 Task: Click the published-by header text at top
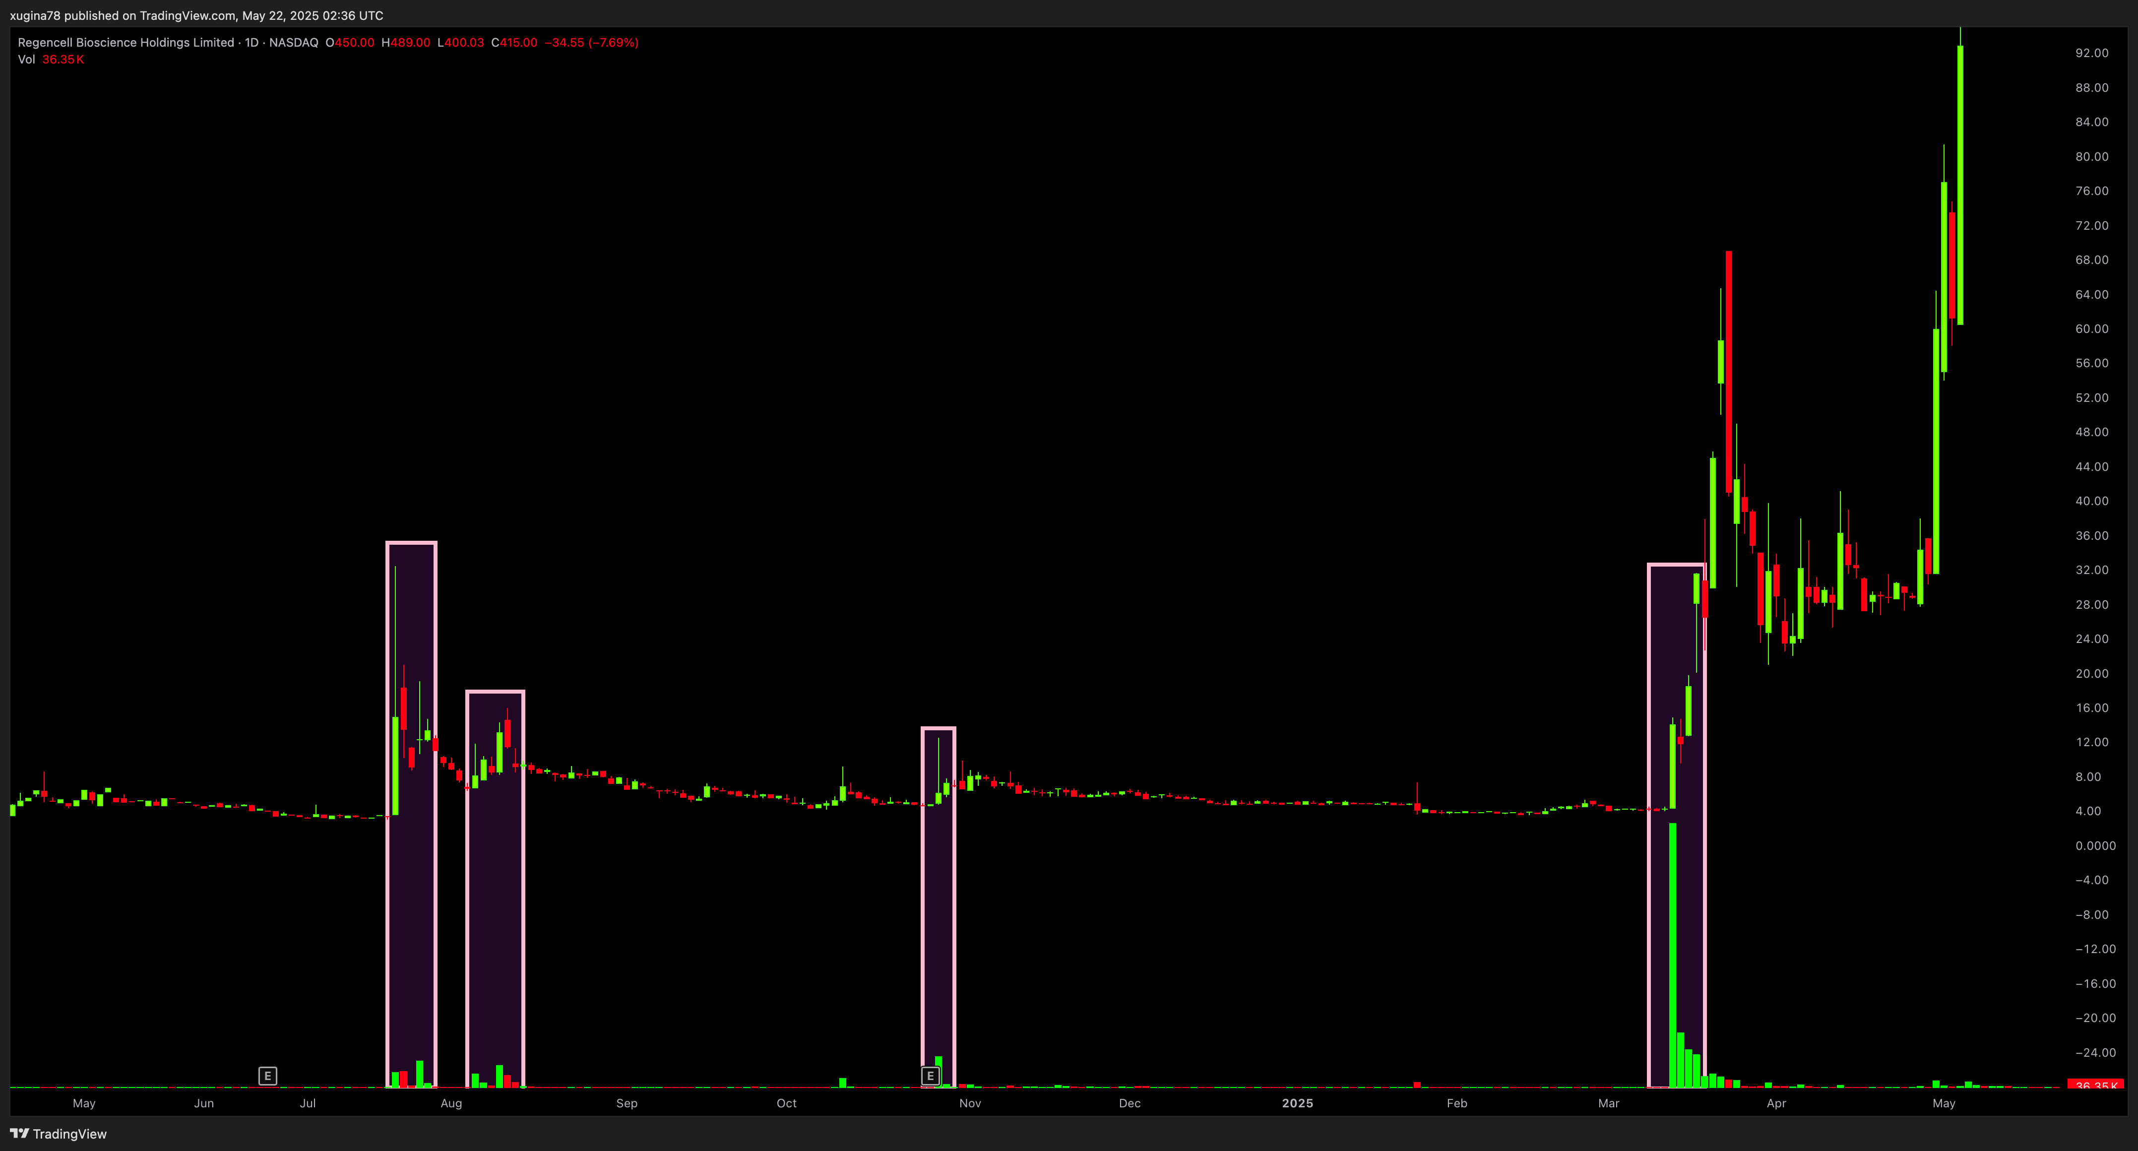[x=197, y=16]
